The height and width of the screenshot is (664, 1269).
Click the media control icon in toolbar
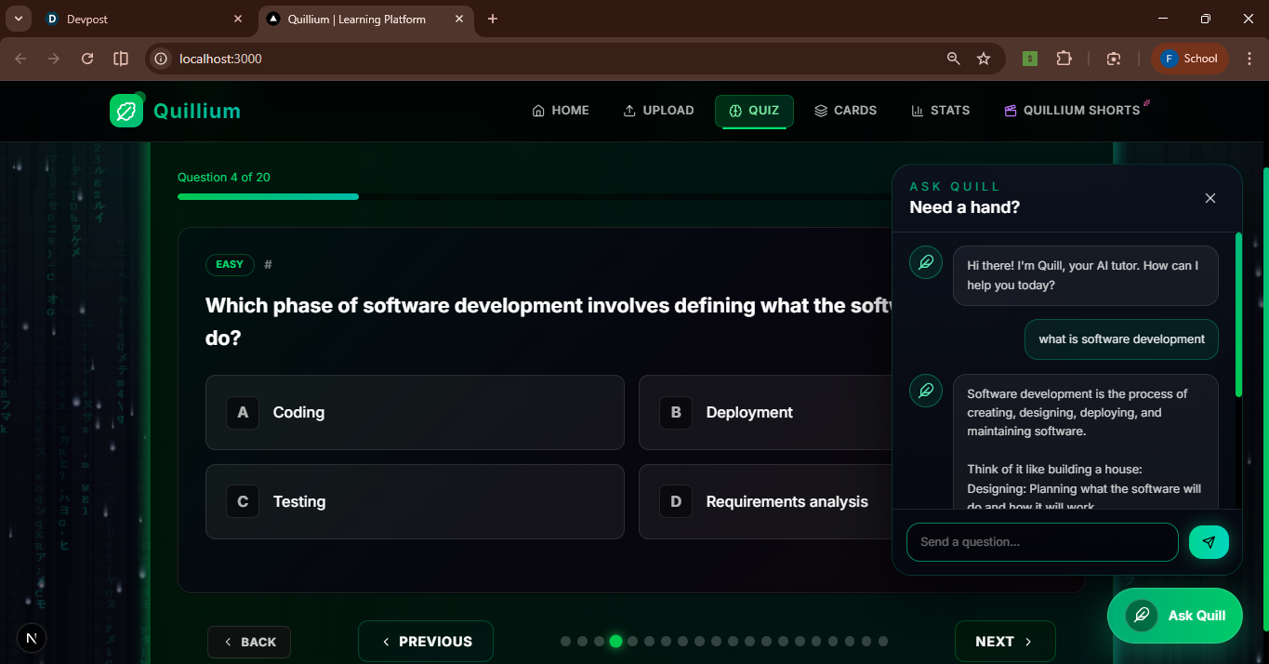[x=1114, y=59]
